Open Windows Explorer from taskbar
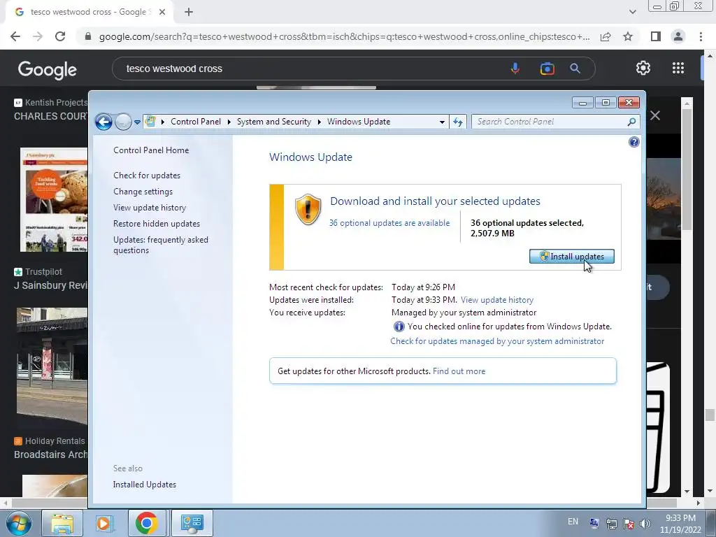The image size is (716, 537). [62, 523]
